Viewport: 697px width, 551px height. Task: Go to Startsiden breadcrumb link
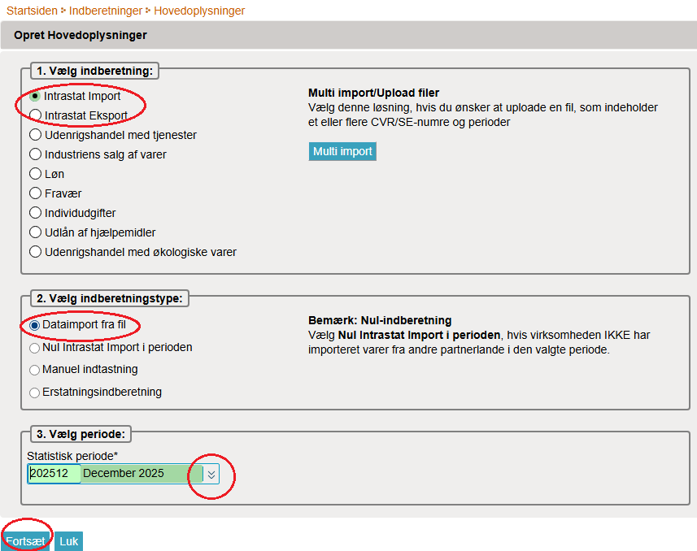tap(32, 11)
